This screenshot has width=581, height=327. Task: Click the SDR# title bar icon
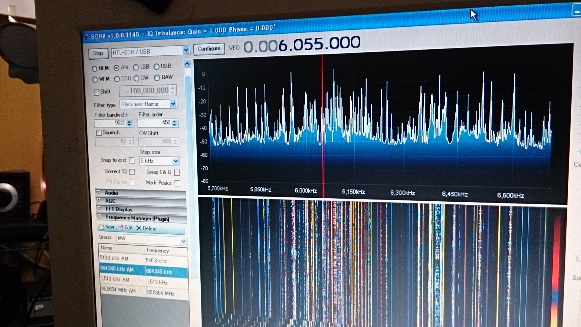87,37
